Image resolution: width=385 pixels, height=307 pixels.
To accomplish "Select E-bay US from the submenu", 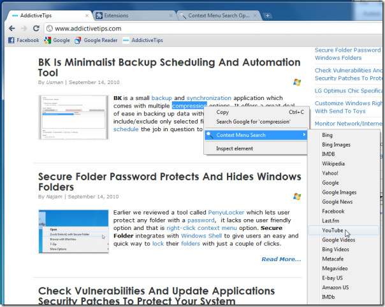I will 344,278.
